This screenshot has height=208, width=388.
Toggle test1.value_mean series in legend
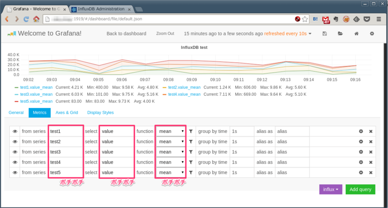tap(36, 88)
